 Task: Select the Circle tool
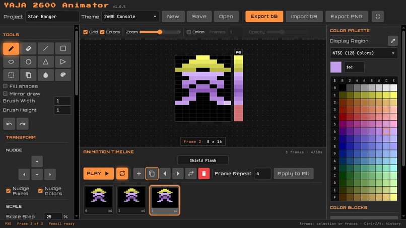click(x=28, y=62)
